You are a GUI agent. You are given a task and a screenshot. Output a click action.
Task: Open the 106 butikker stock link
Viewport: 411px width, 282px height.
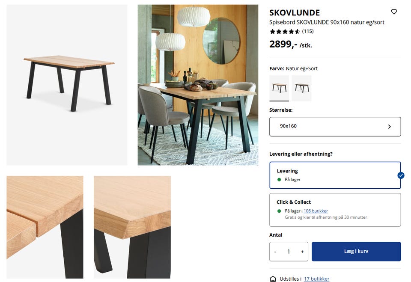[316, 211]
